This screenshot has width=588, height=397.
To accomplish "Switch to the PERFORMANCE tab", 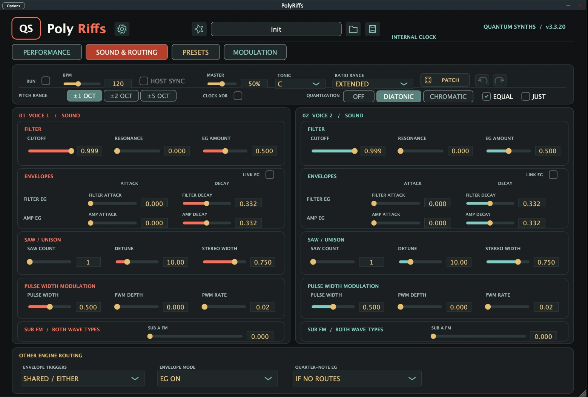I will click(x=47, y=52).
